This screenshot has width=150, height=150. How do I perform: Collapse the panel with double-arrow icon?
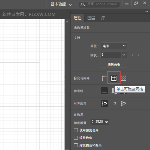(147, 12)
